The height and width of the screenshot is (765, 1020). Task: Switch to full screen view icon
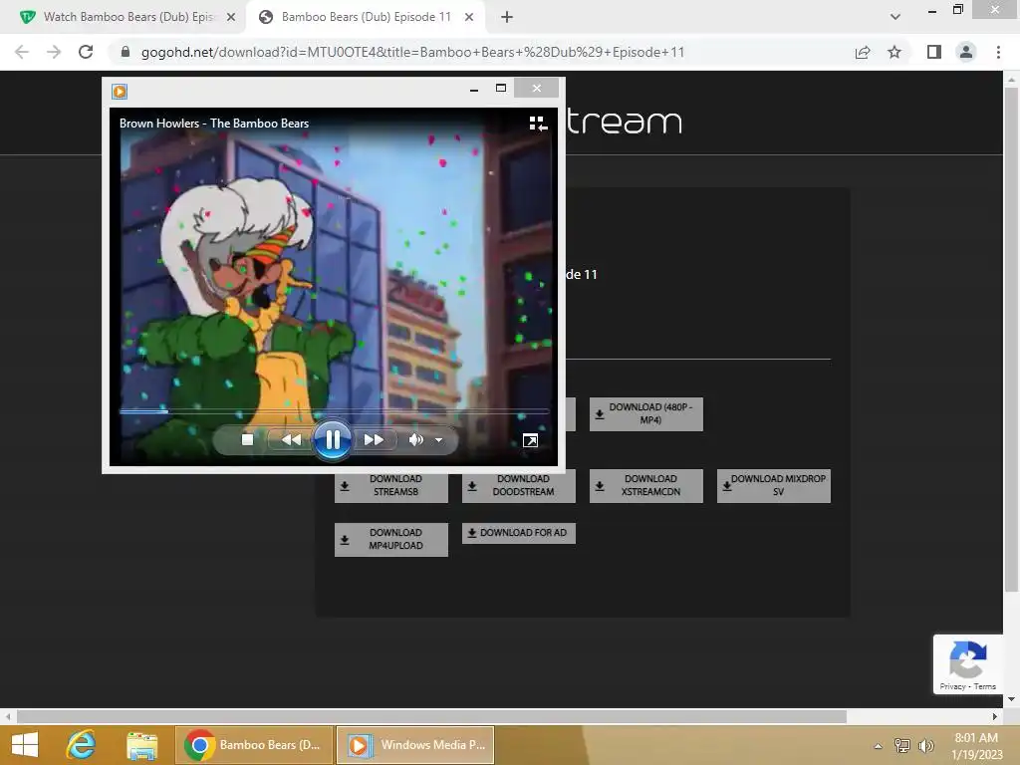[530, 440]
